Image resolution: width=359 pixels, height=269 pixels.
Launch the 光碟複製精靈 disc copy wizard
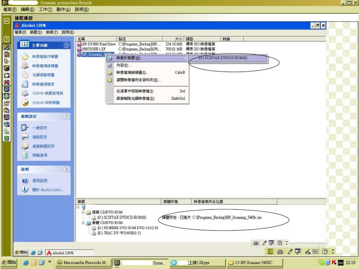point(43,75)
